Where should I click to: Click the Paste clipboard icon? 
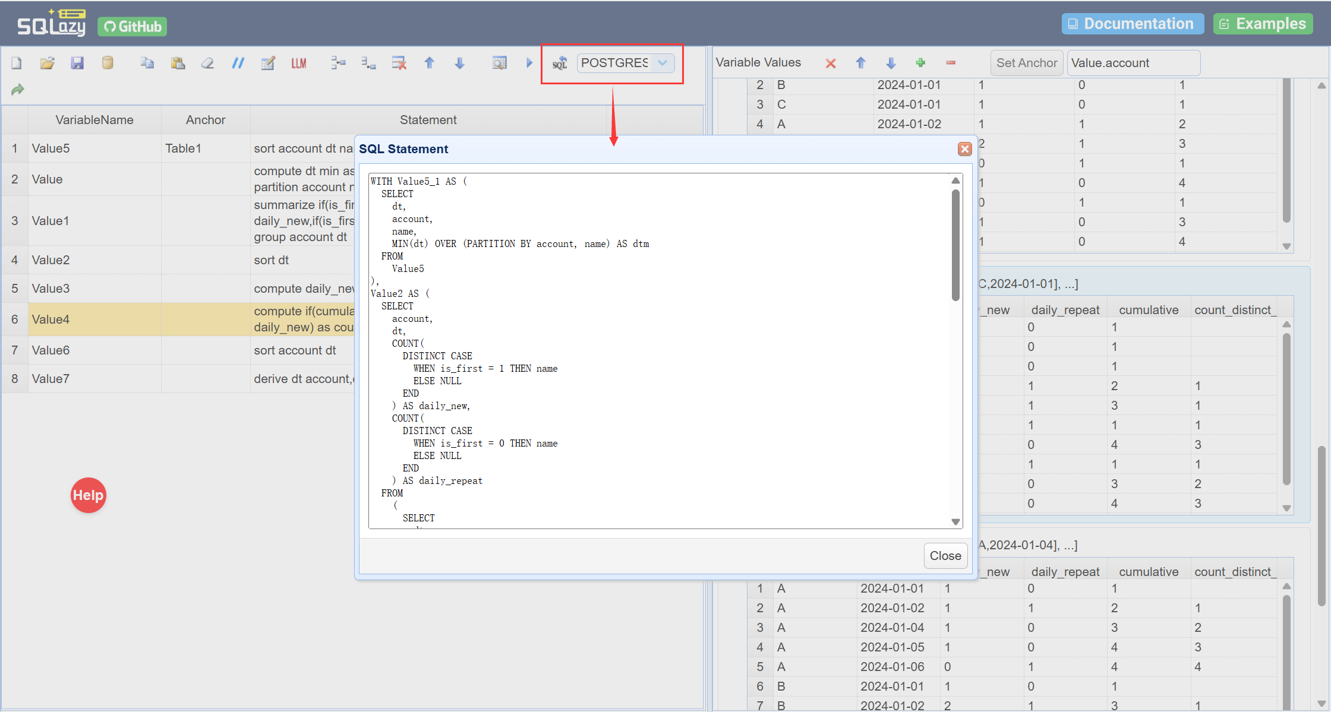[x=178, y=63]
